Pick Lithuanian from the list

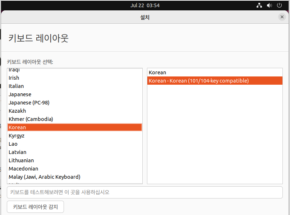[x=75, y=160]
